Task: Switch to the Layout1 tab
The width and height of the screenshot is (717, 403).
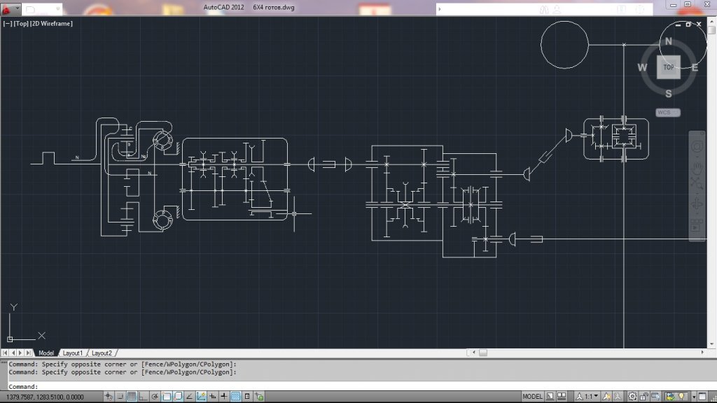Action: pos(72,353)
